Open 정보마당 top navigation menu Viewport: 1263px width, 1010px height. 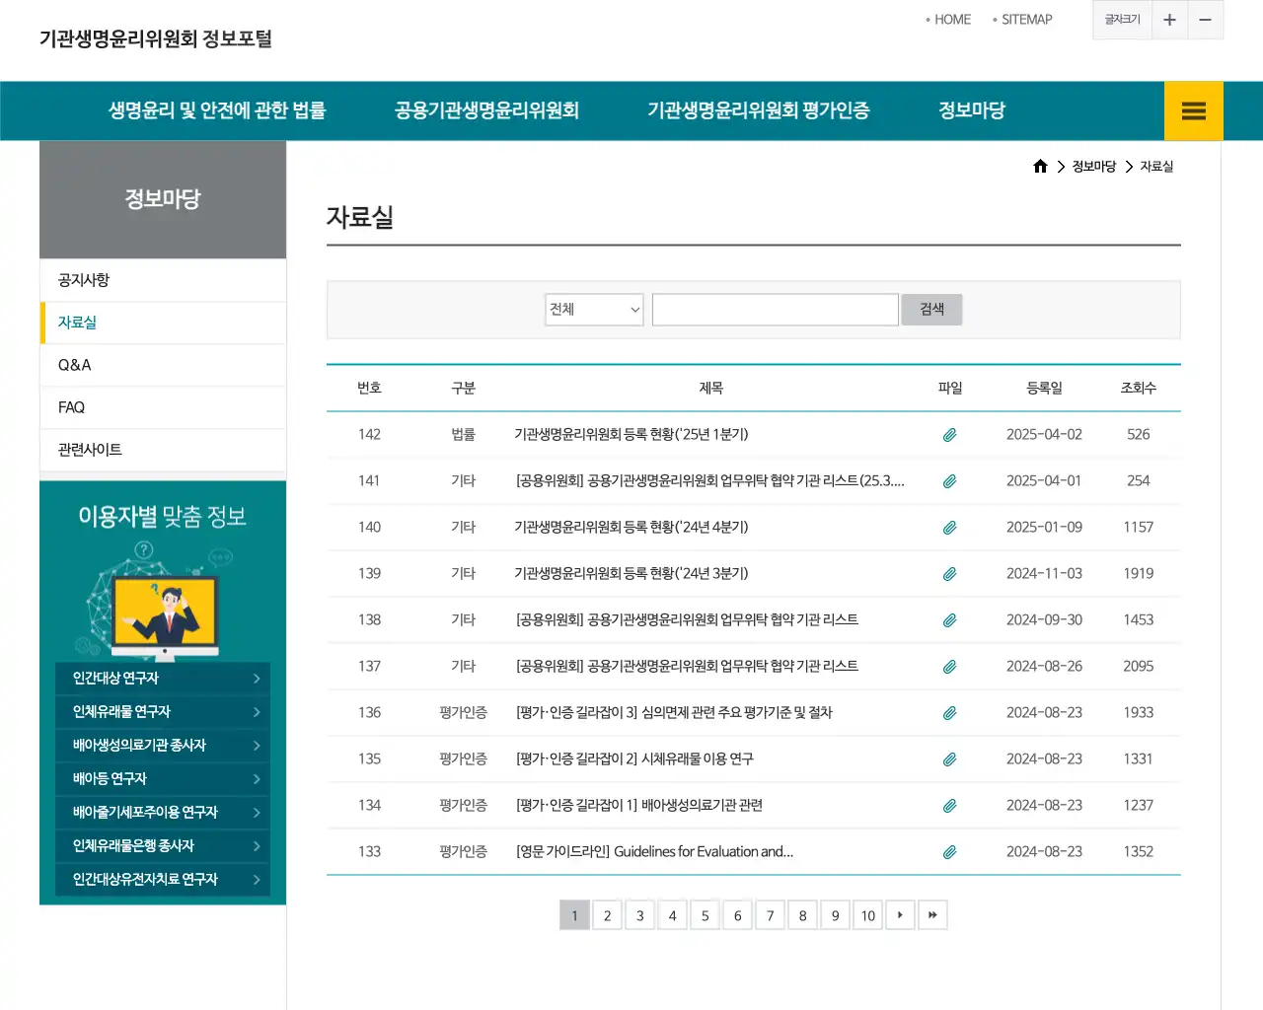click(x=972, y=110)
